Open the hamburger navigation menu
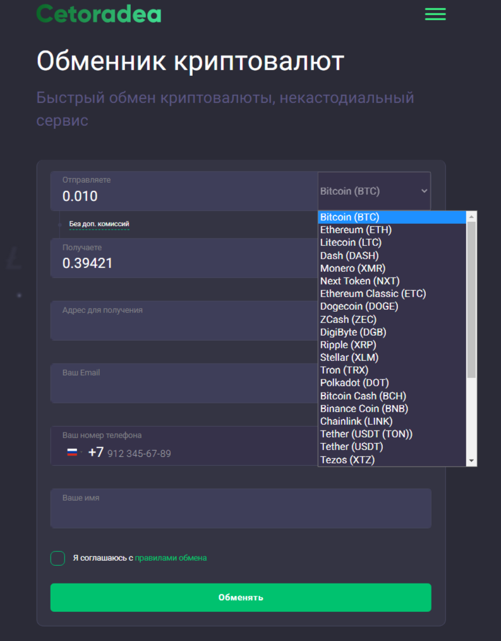 (435, 14)
